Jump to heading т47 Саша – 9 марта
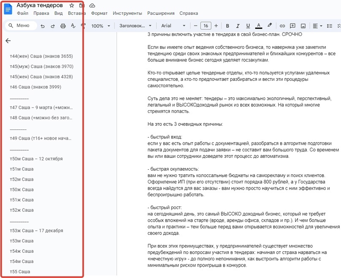Screen dimensions: 341x278 click(x=41, y=107)
